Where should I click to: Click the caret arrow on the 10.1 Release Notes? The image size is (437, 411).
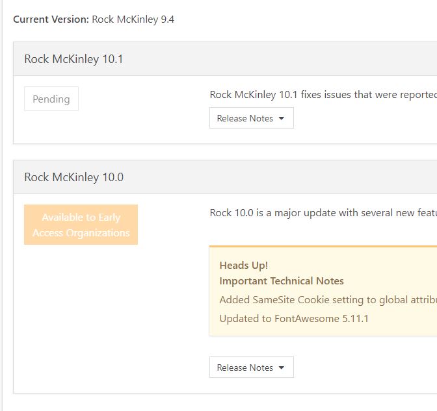pyautogui.click(x=282, y=118)
